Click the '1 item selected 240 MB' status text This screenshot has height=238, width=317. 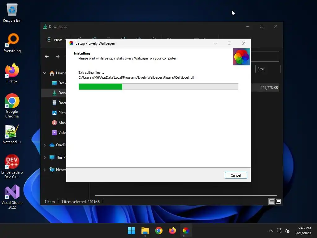tap(80, 201)
